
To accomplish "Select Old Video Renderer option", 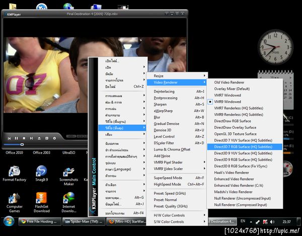I will coord(245,82).
